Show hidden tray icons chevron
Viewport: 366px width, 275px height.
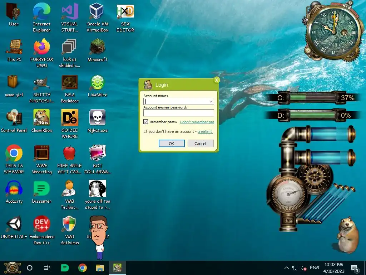(x=286, y=268)
